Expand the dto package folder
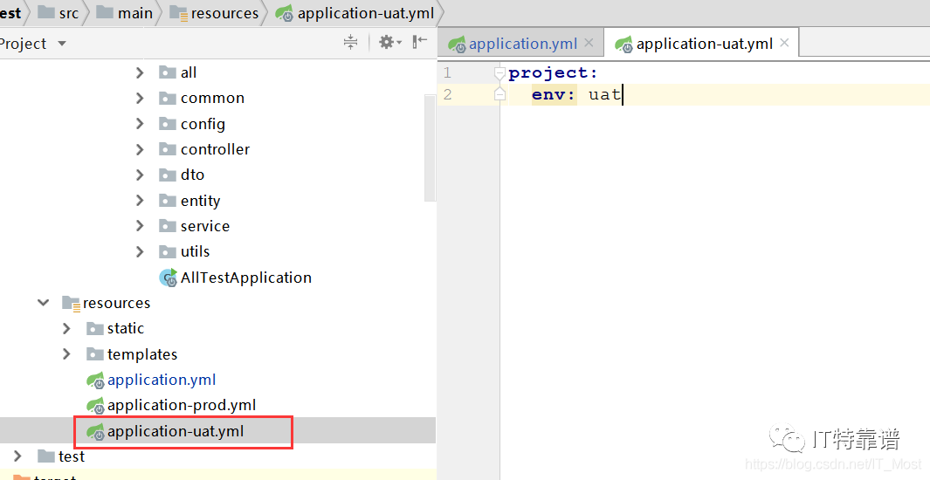Image resolution: width=930 pixels, height=480 pixels. pos(140,175)
